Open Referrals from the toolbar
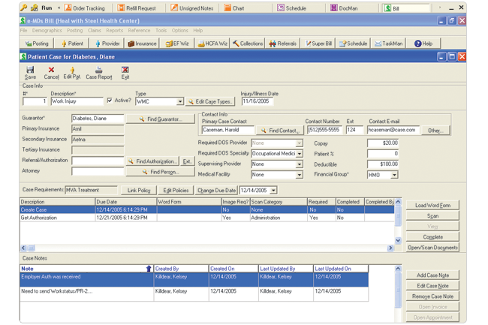 click(x=282, y=44)
